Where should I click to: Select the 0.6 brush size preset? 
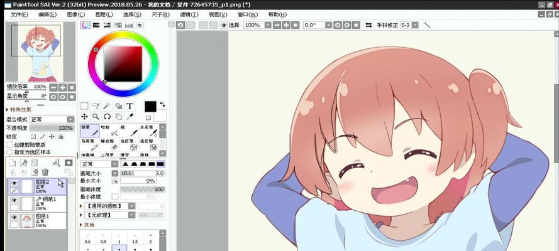(87, 238)
